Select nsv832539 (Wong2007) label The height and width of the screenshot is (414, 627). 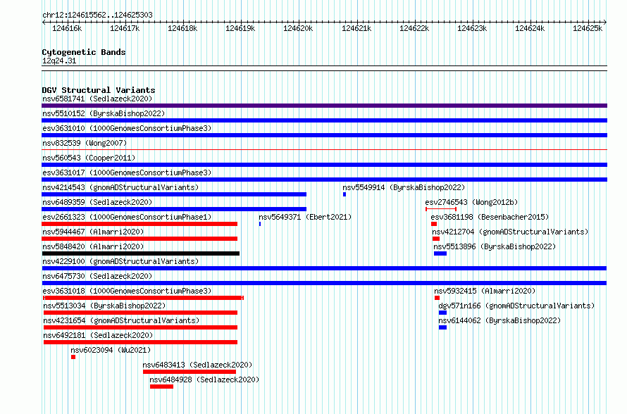[x=85, y=143]
